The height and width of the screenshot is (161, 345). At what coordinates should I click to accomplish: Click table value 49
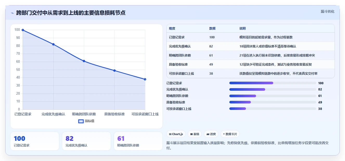pyautogui.click(x=211, y=65)
